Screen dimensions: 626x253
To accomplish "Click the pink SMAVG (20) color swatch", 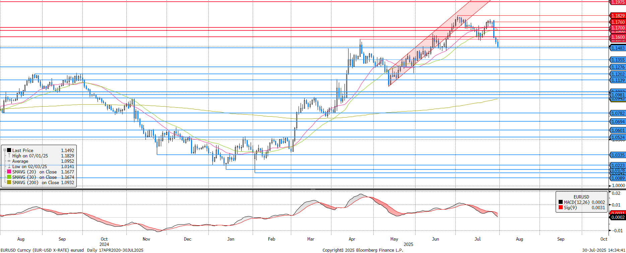I will coord(9,172).
